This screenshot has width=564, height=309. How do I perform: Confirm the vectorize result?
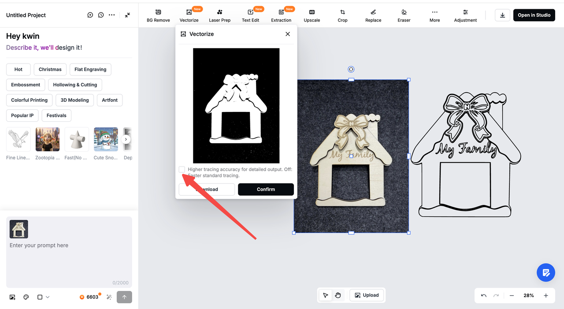click(x=266, y=189)
